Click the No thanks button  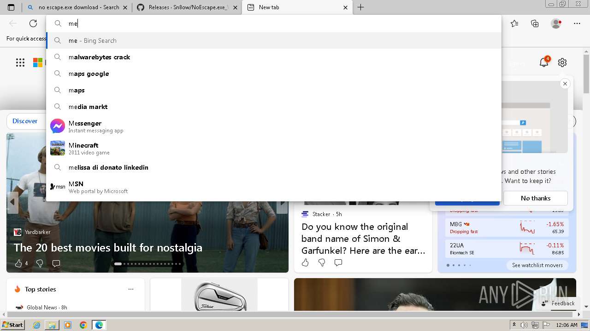(x=536, y=198)
